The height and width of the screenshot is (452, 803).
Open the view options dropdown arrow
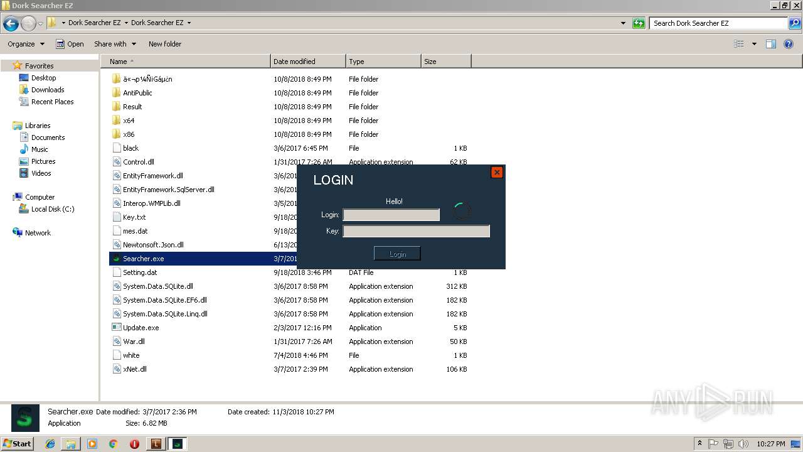coord(754,44)
